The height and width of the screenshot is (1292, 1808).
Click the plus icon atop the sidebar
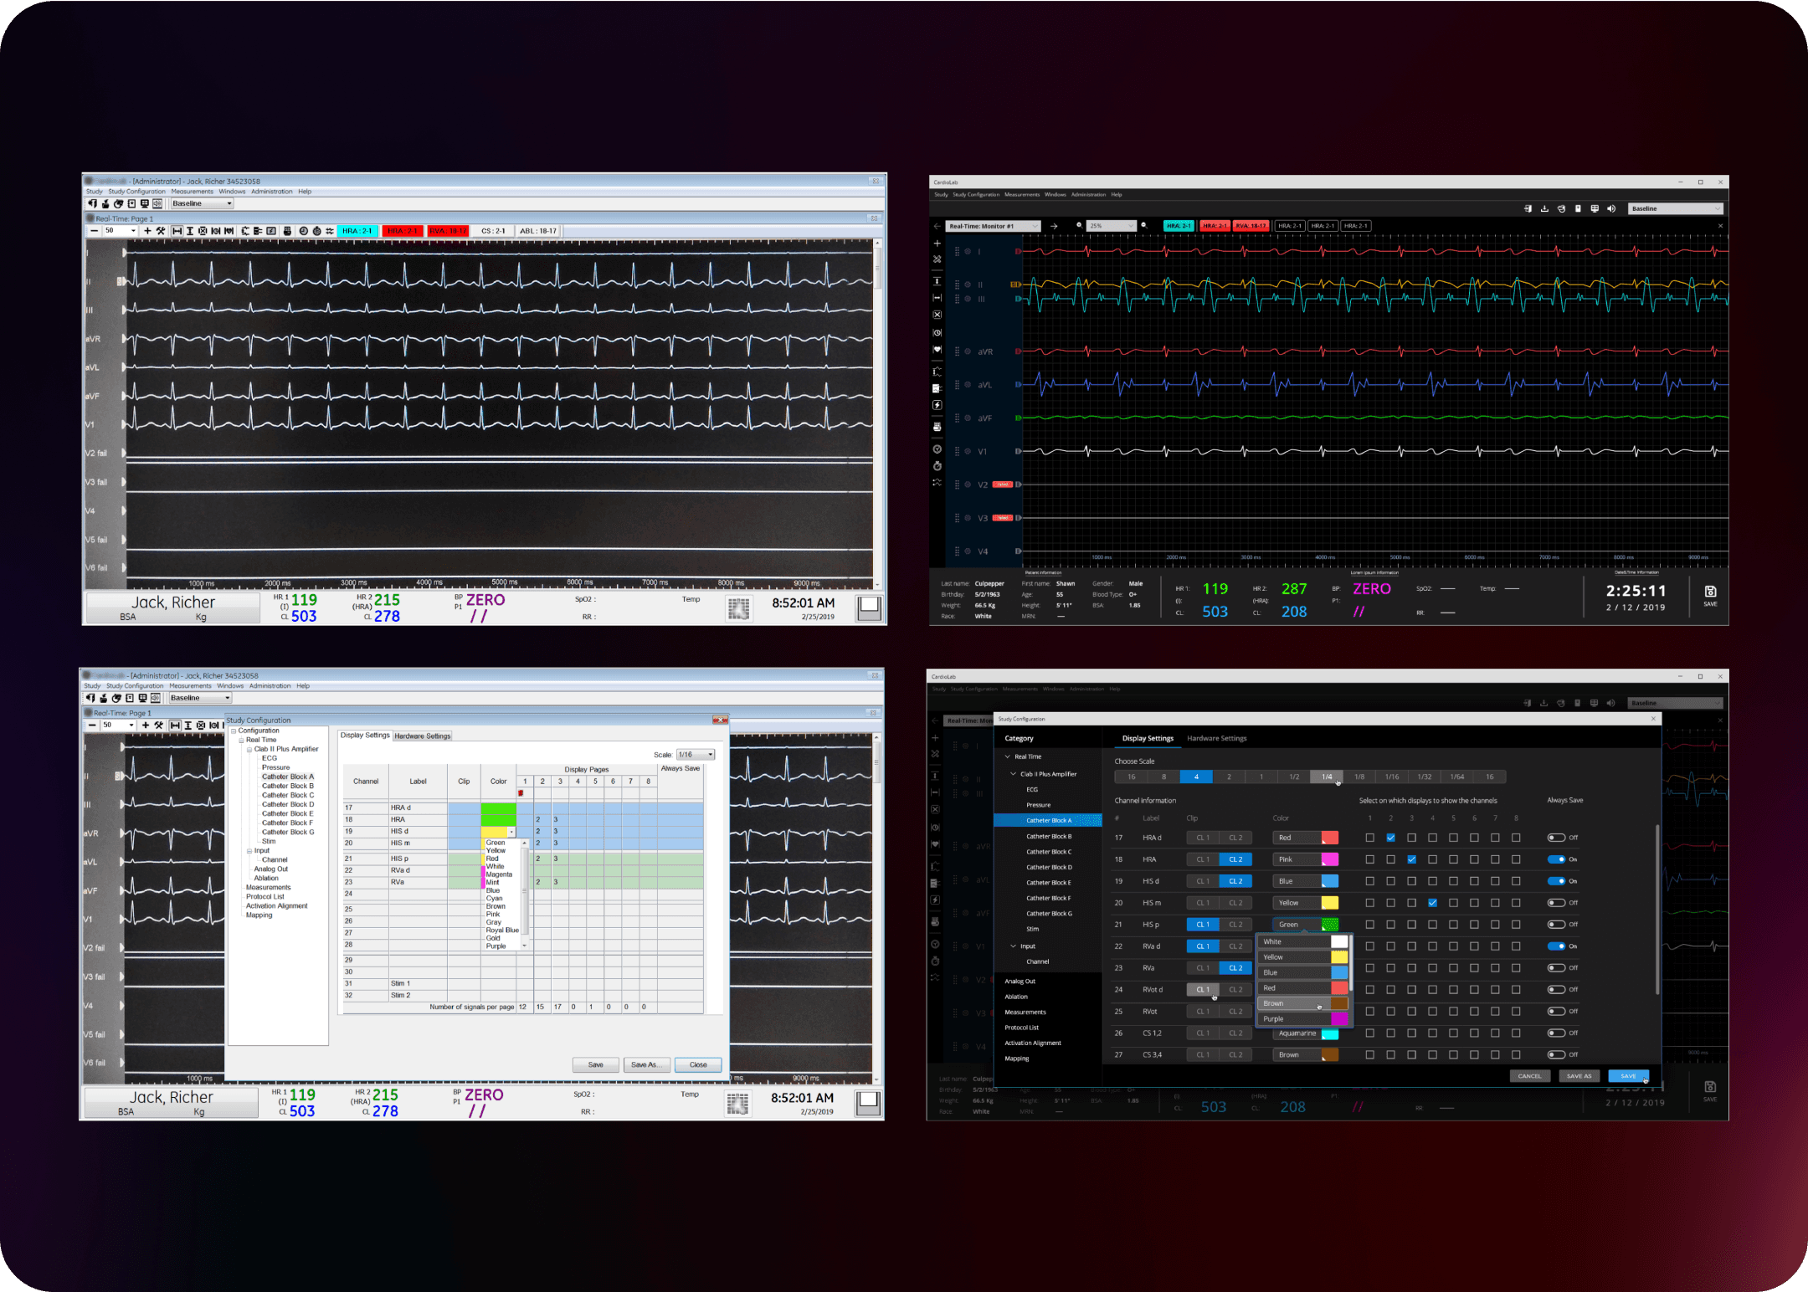[937, 244]
